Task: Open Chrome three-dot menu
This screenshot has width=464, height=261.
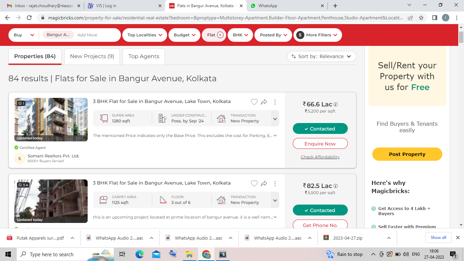Action: tap(456, 18)
